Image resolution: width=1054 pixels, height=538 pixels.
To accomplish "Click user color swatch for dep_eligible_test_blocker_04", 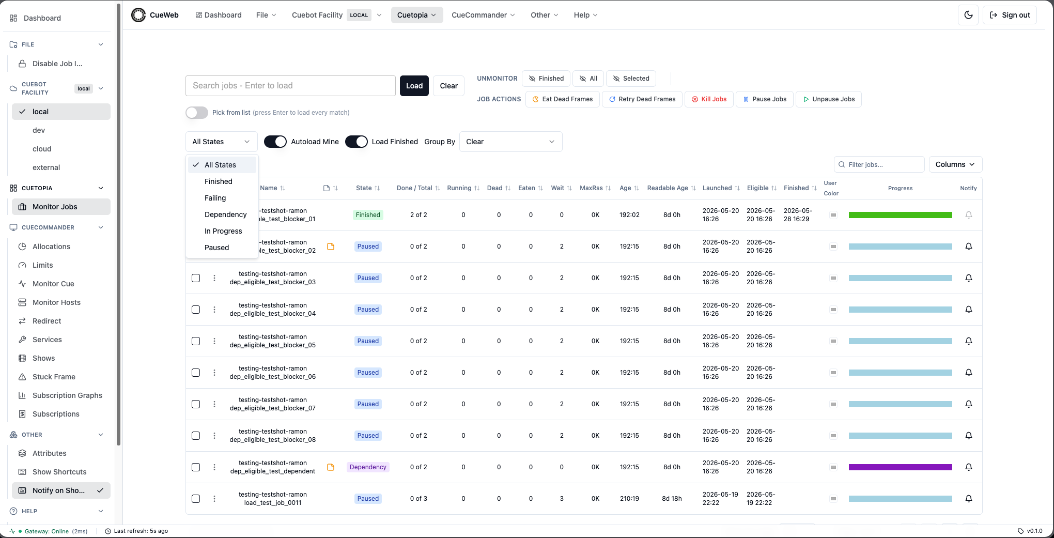I will 833,310.
